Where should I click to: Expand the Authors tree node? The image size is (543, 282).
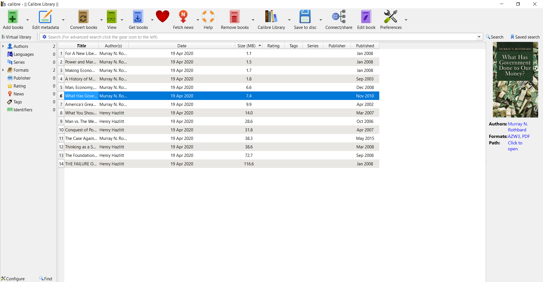click(x=3, y=46)
